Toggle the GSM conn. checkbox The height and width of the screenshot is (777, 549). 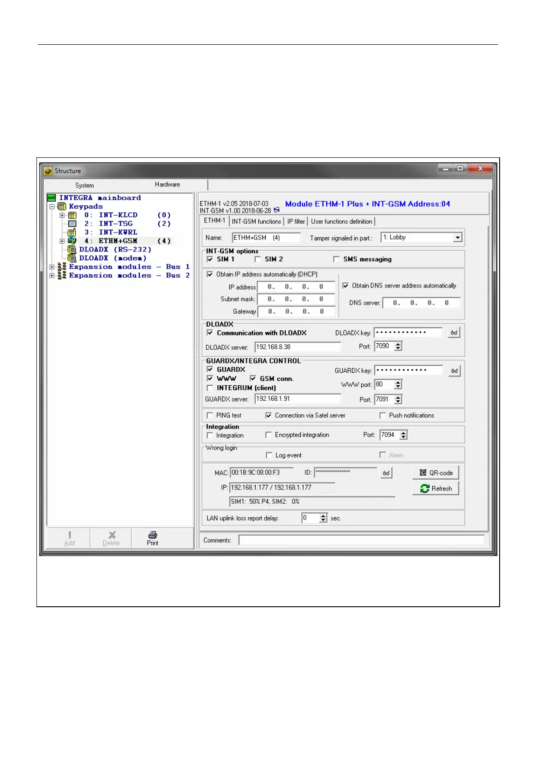pyautogui.click(x=253, y=379)
